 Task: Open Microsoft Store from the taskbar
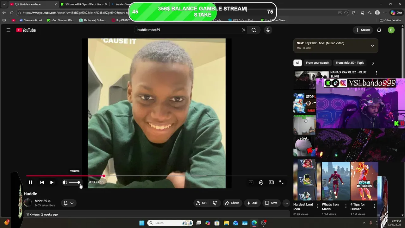(x=217, y=223)
